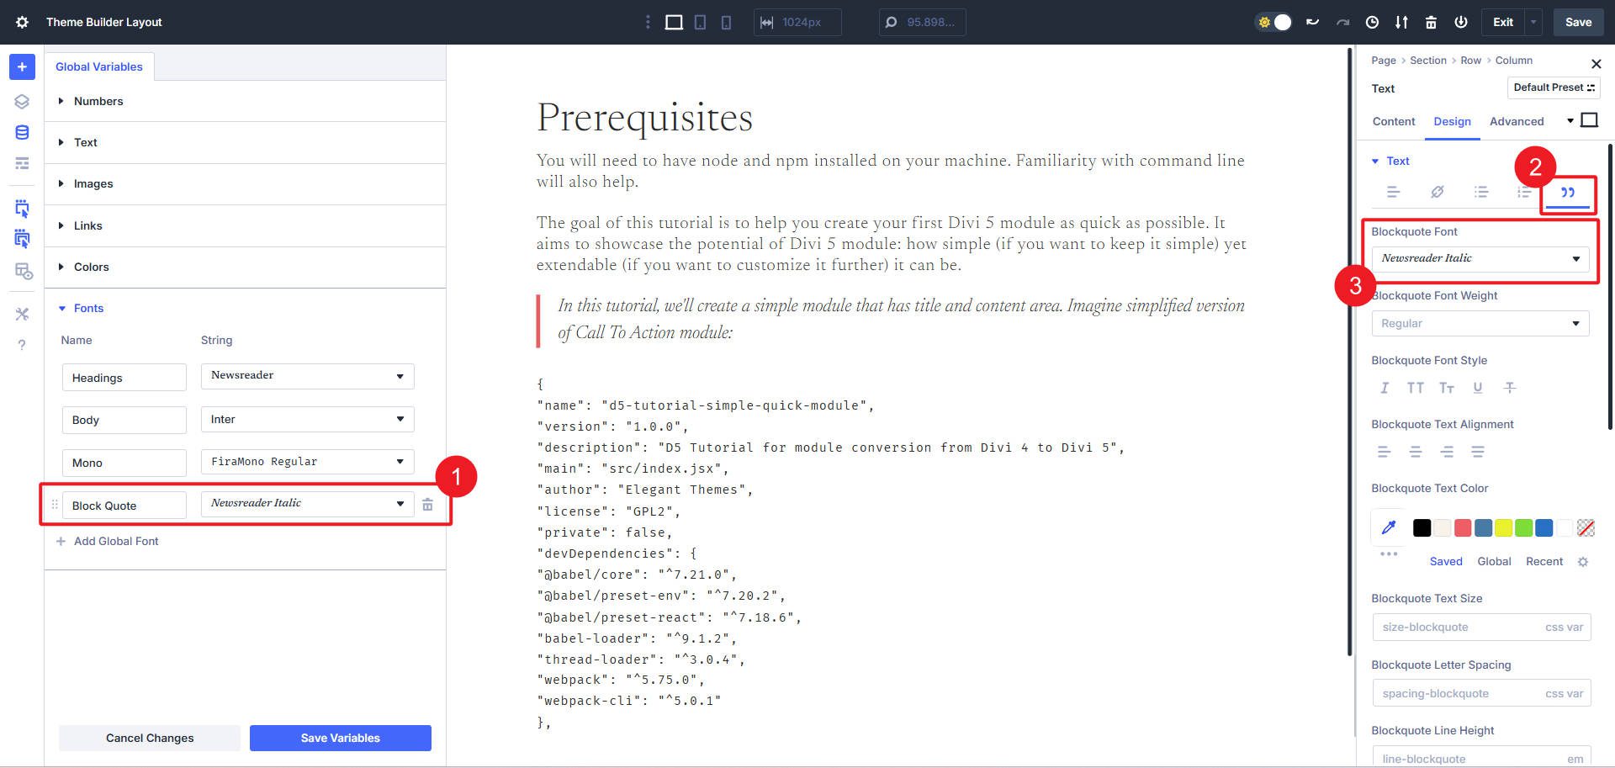Select the phone preview icon
This screenshot has height=768, width=1615.
click(725, 23)
